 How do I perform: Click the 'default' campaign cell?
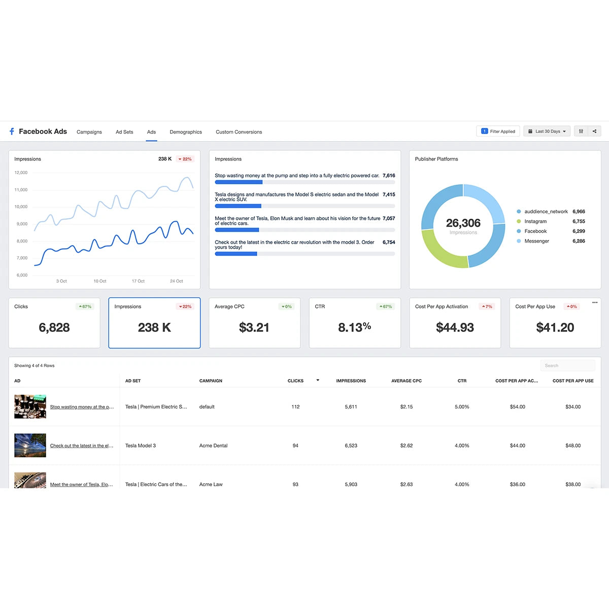[207, 407]
